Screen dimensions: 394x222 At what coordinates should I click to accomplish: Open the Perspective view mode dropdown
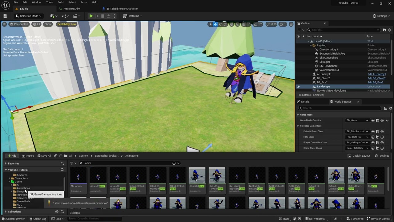click(19, 24)
